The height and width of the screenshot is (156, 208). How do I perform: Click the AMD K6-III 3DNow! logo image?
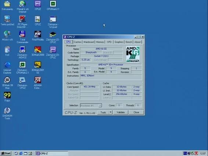coord(133,54)
